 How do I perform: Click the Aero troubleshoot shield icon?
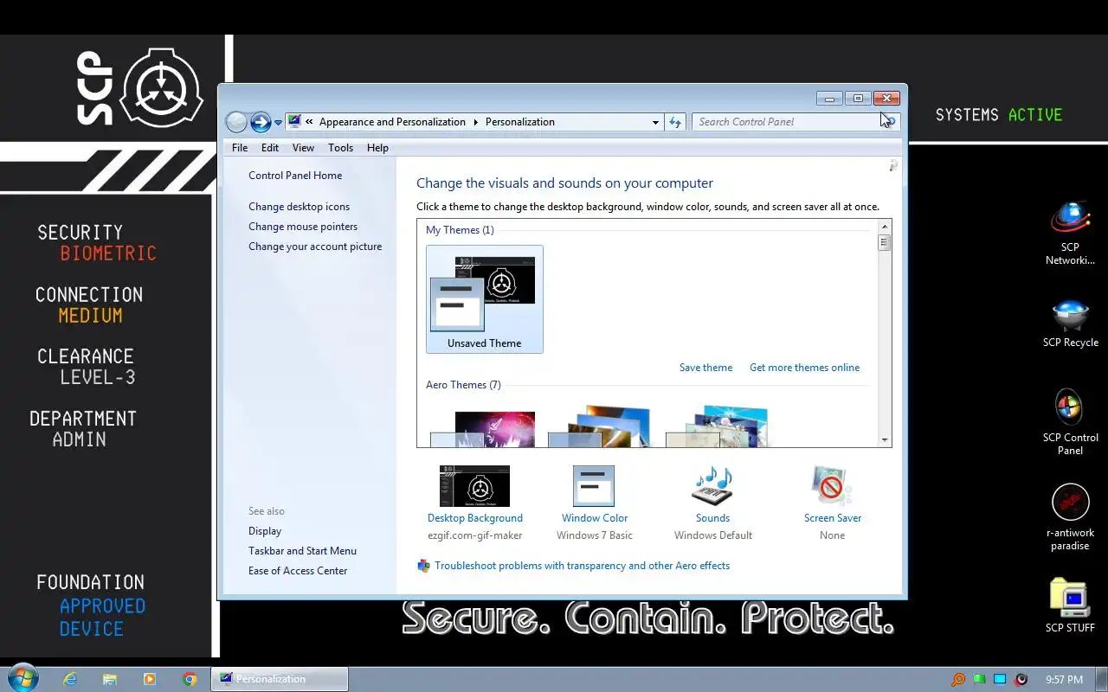pyautogui.click(x=423, y=566)
